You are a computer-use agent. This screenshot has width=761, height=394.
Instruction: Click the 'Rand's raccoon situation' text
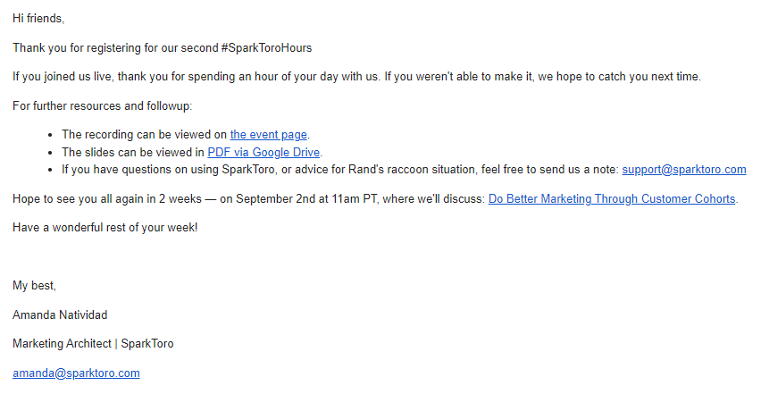tap(412, 170)
